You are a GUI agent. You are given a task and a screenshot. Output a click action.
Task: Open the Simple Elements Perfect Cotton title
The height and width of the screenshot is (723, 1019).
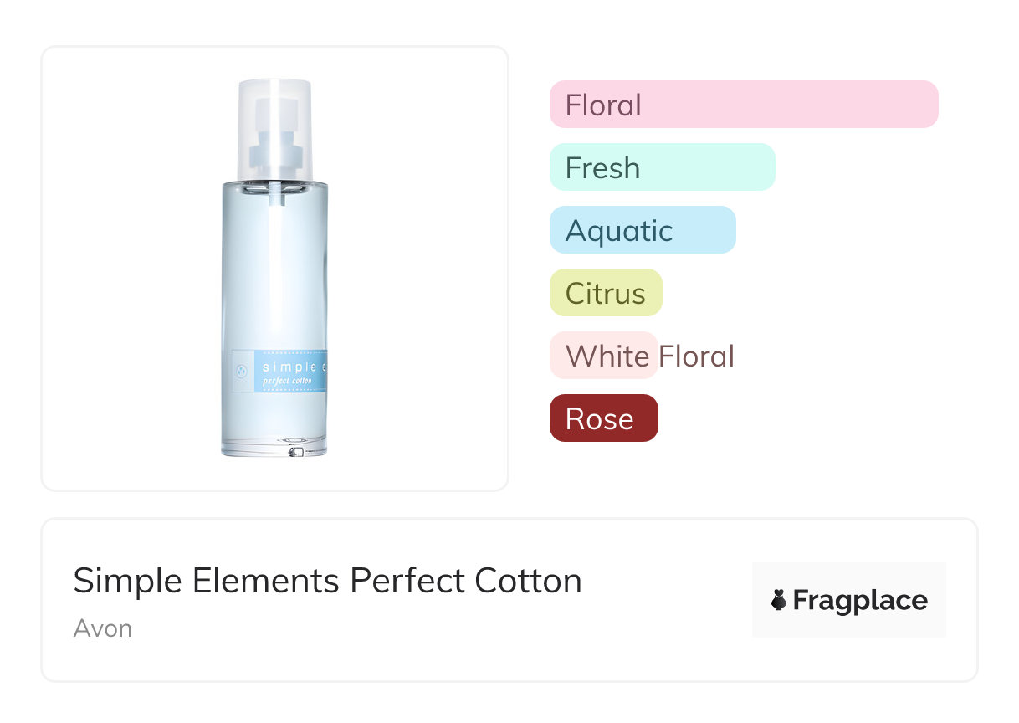(327, 581)
